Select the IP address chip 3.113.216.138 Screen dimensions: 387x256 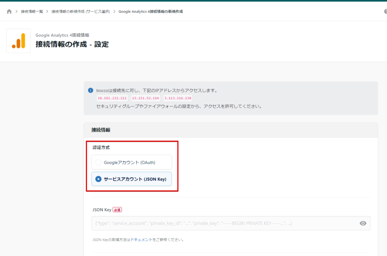tap(178, 98)
